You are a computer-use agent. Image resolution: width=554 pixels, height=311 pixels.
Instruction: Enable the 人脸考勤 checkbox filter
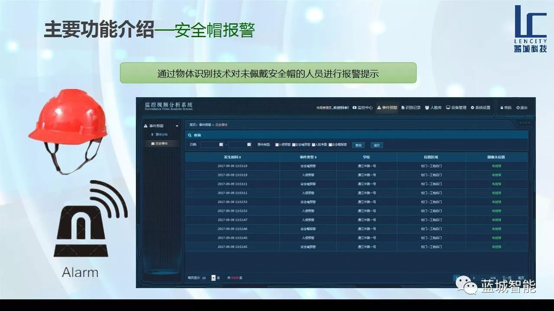tap(313, 145)
